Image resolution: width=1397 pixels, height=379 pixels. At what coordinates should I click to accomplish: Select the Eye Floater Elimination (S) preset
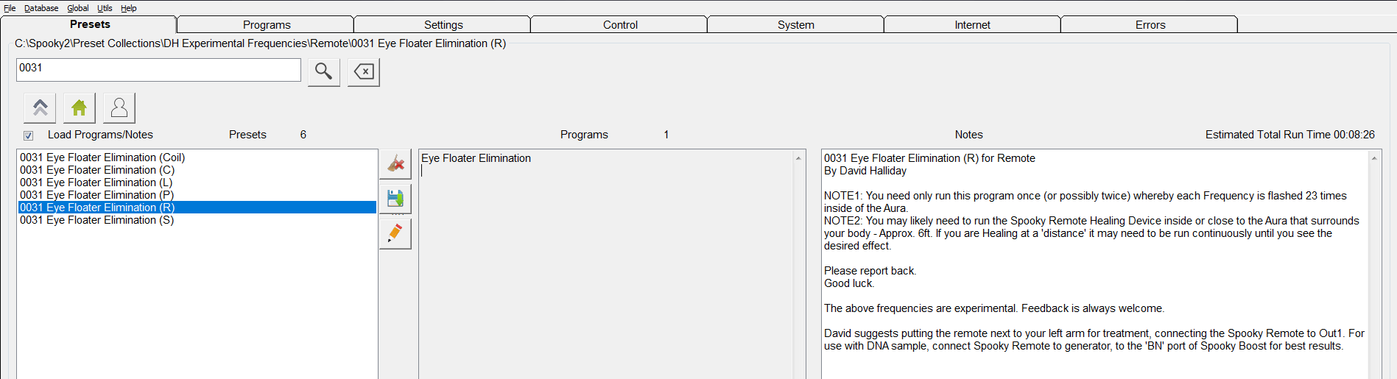(x=96, y=220)
